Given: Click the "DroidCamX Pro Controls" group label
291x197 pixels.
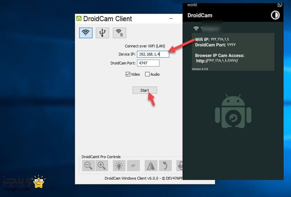Looking at the screenshot, I should 101,157.
